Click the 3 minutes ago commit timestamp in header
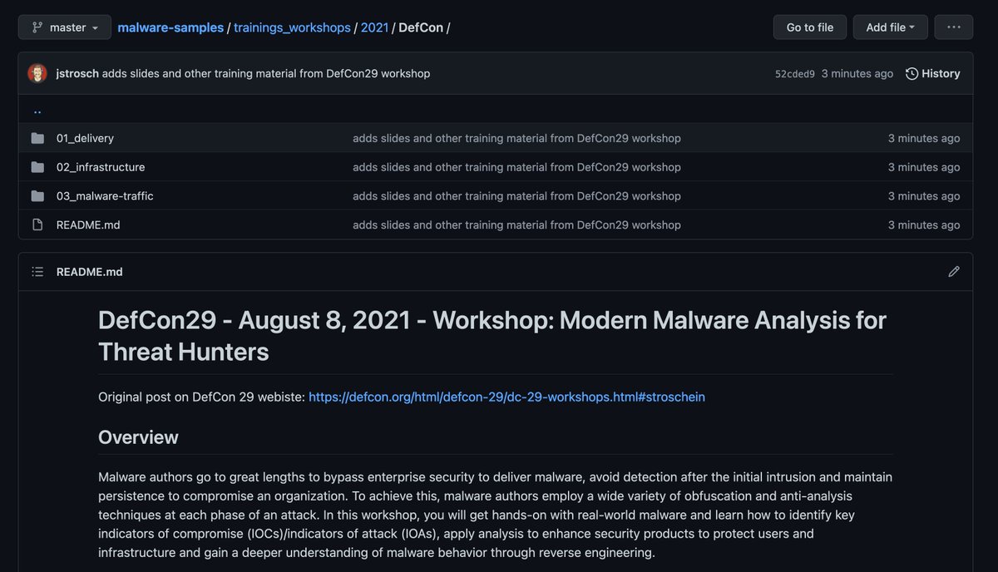 pyautogui.click(x=857, y=74)
